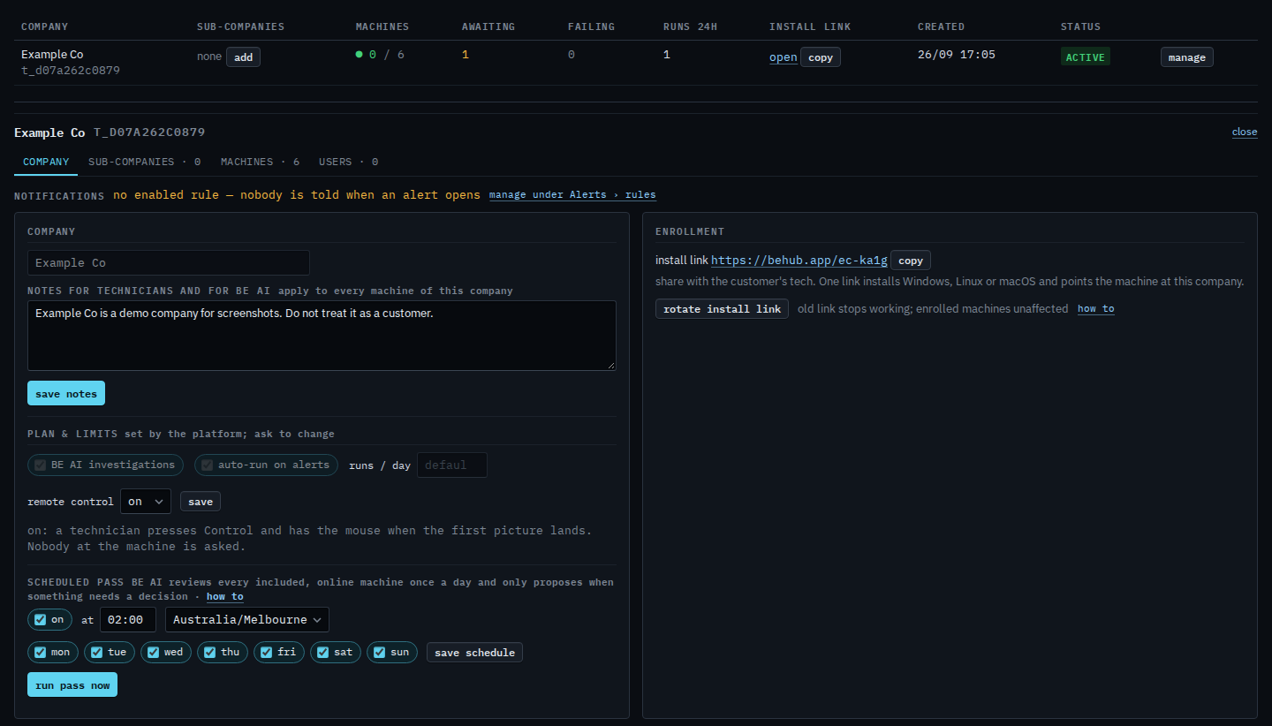Switch to the SUB-COMPANIES tab
Image resolution: width=1272 pixels, height=726 pixels.
pos(144,162)
